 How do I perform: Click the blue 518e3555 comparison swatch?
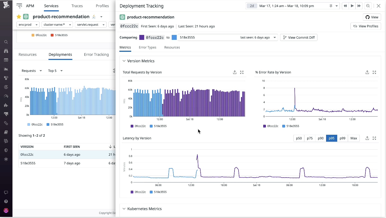(174, 37)
